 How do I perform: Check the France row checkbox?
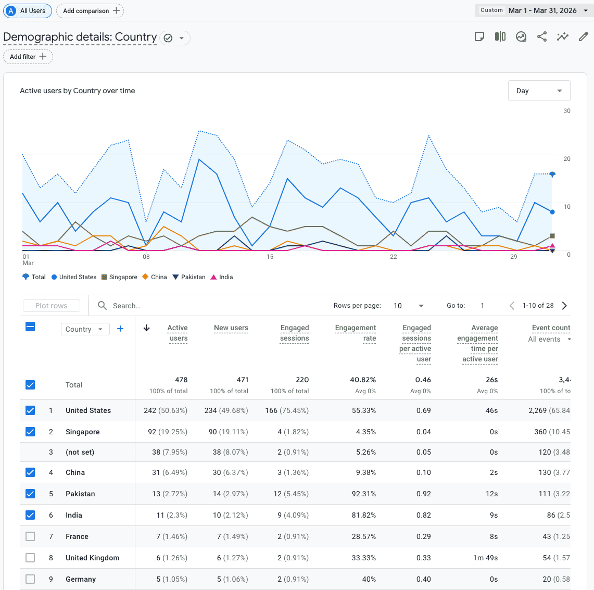(30, 536)
